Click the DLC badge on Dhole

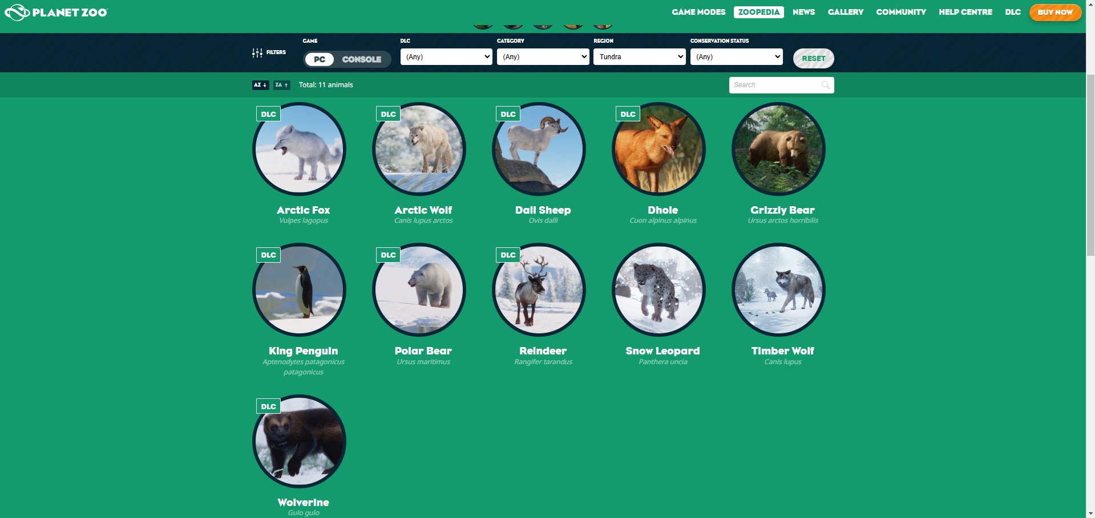point(628,114)
